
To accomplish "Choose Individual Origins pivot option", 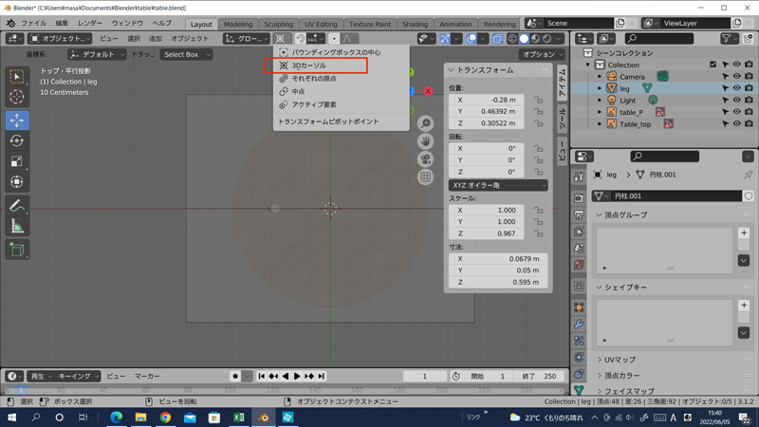I will [x=342, y=79].
